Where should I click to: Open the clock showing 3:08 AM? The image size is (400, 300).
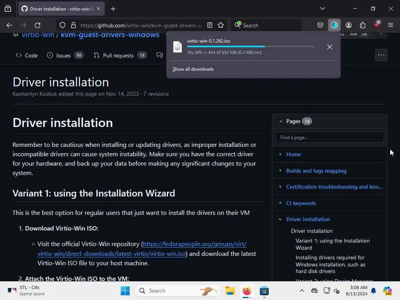[x=356, y=291]
